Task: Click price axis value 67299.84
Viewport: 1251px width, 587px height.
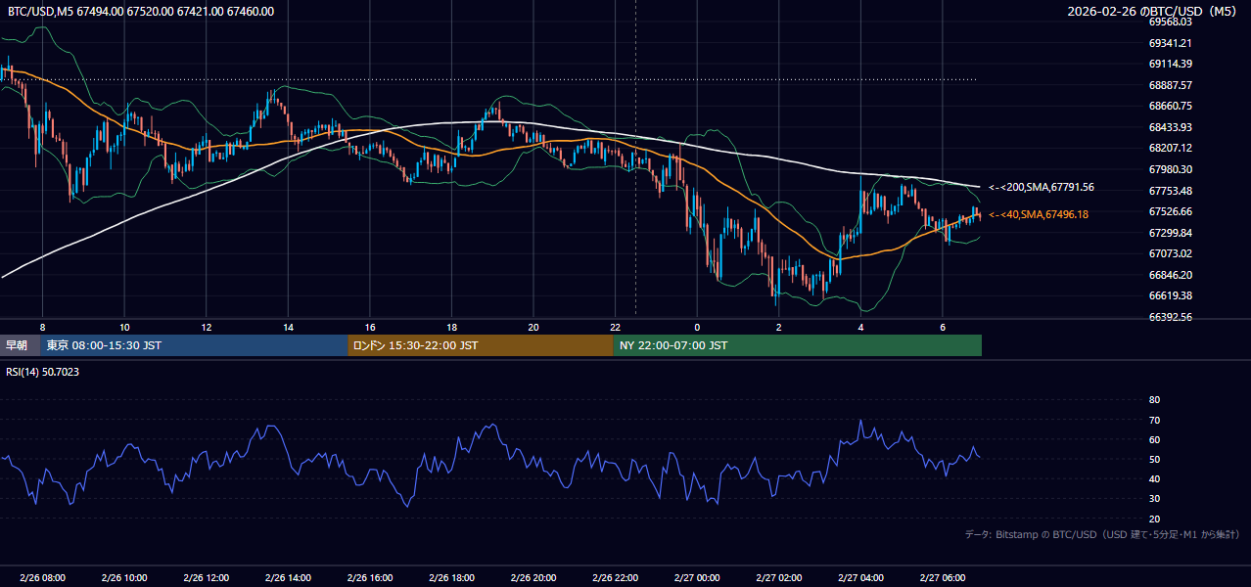Action: click(x=1170, y=233)
